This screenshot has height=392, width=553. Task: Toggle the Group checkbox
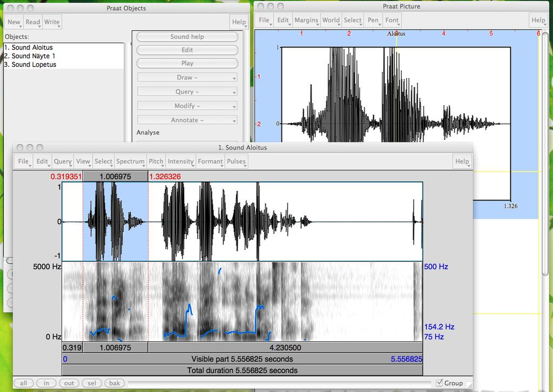[x=440, y=383]
